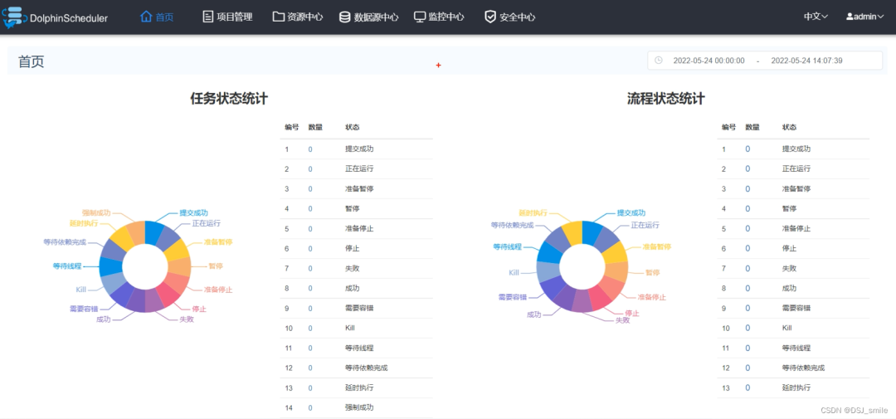This screenshot has width=896, height=419.
Task: Click Kill in task table row 10
Action: point(350,329)
